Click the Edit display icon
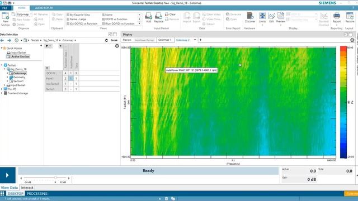The image size is (358, 201). [271, 17]
